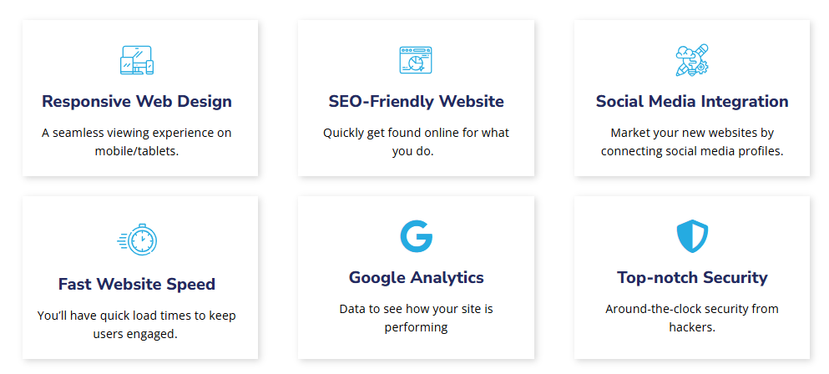The height and width of the screenshot is (374, 829).
Task: Click the responsive devices icon
Action: click(137, 60)
